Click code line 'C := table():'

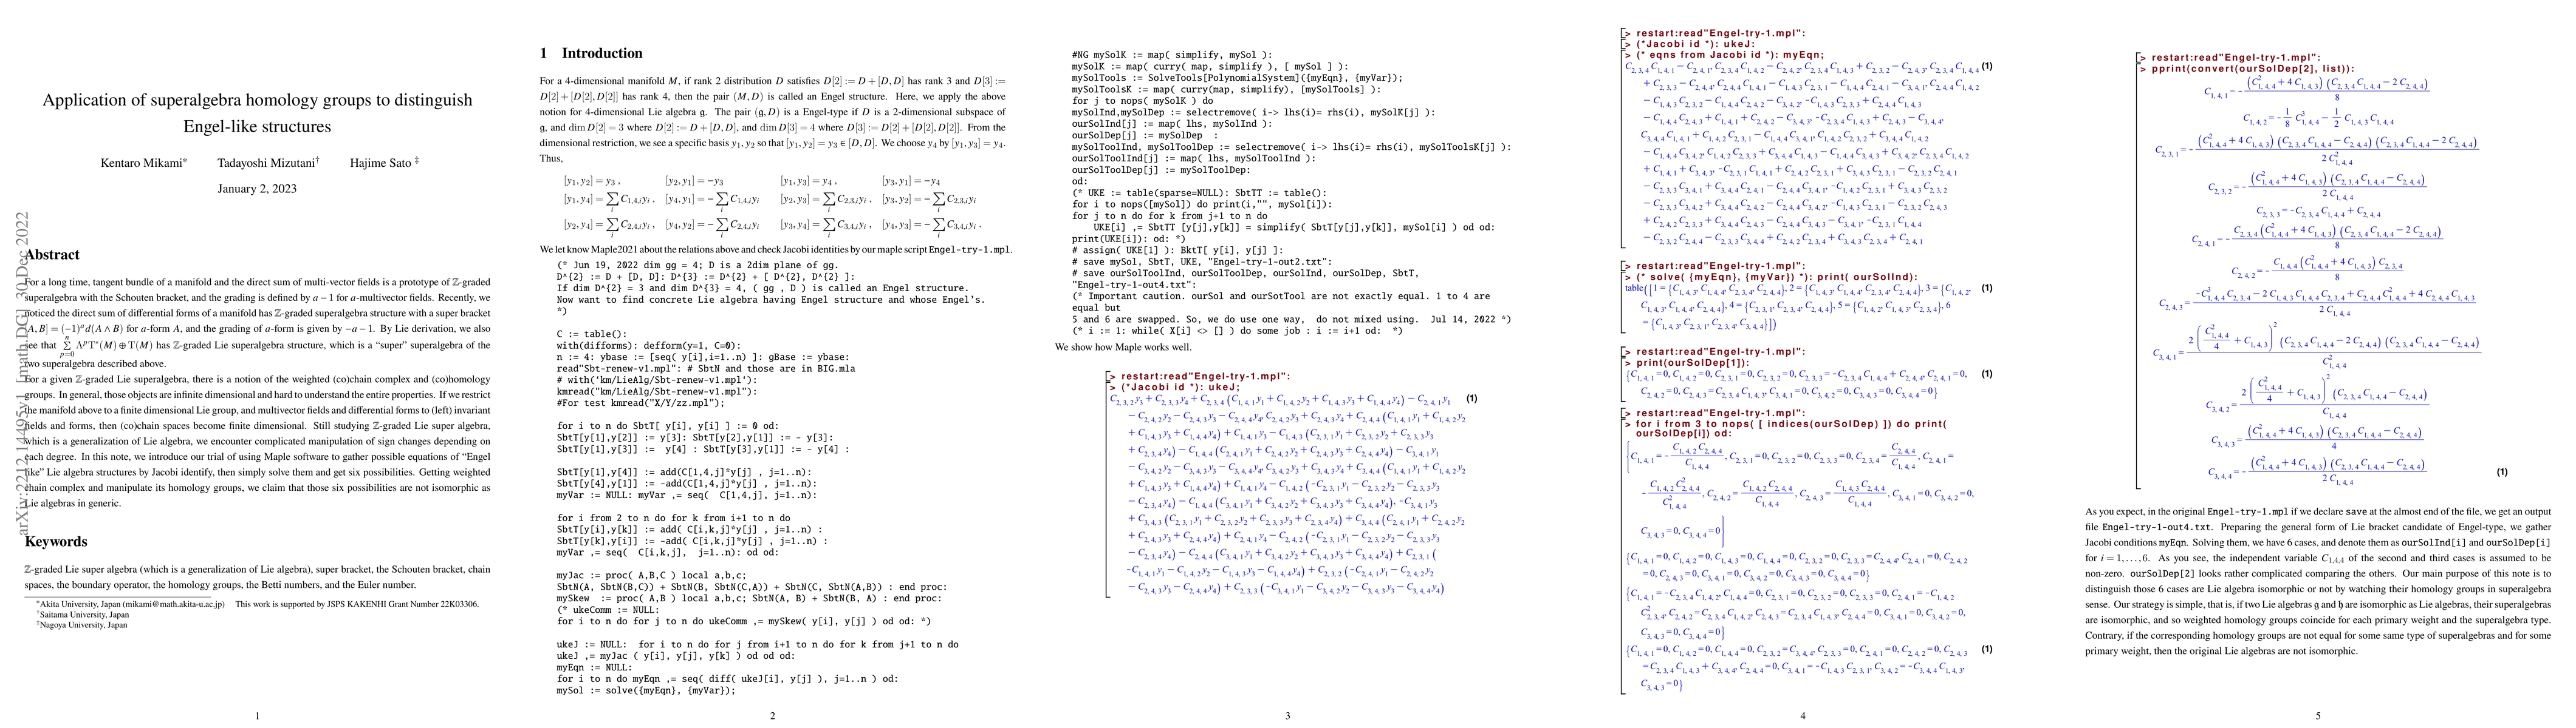(591, 334)
